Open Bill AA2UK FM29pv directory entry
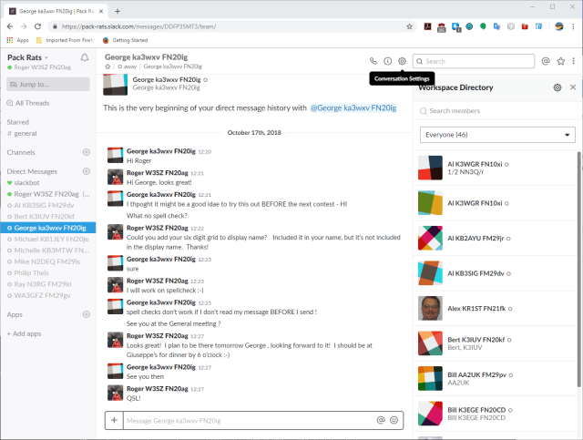The height and width of the screenshot is (440, 583). pyautogui.click(x=495, y=378)
